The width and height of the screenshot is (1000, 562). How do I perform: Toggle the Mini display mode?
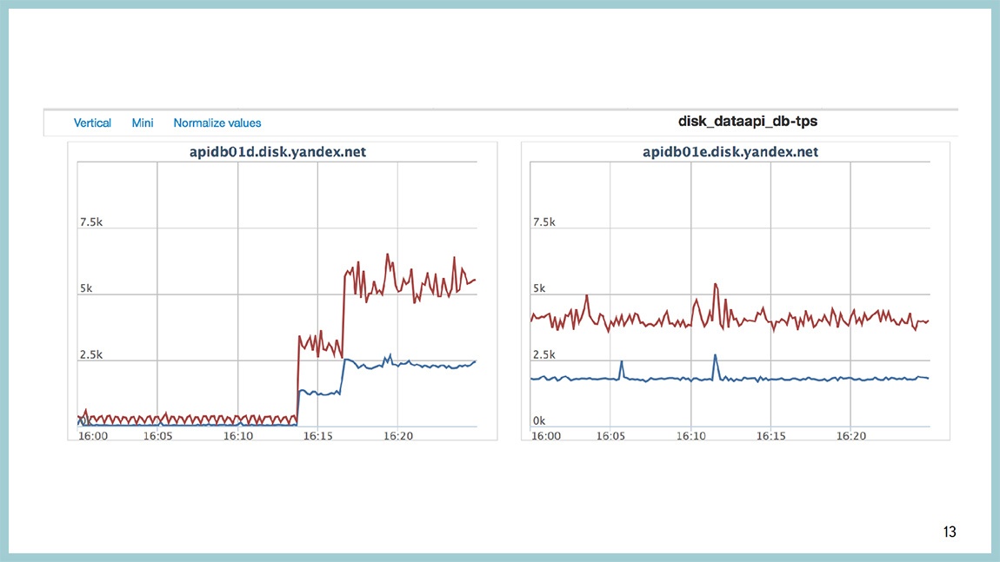[142, 122]
